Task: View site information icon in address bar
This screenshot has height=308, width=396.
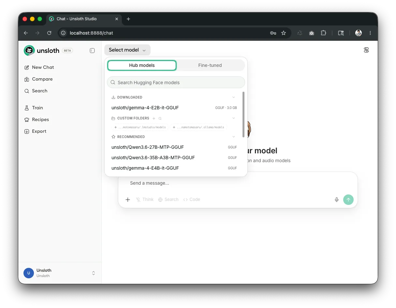Action: click(x=64, y=33)
